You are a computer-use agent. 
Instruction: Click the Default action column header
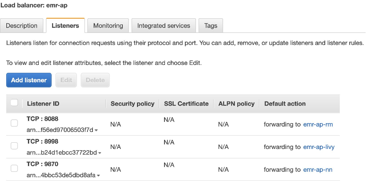pos(285,104)
